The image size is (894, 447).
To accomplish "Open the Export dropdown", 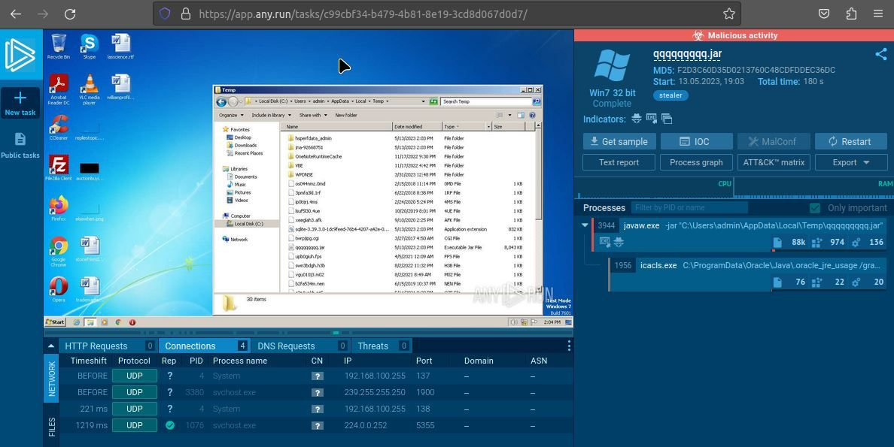I will 850,162.
